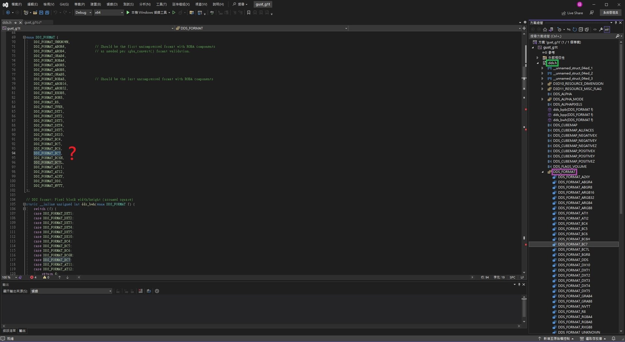Click the error count indicator showing 4
625x342 pixels.
tap(33, 277)
